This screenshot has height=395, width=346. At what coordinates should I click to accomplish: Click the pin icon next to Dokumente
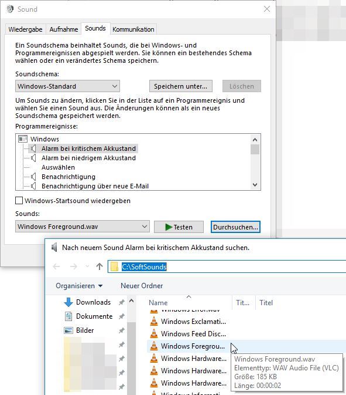(x=122, y=316)
